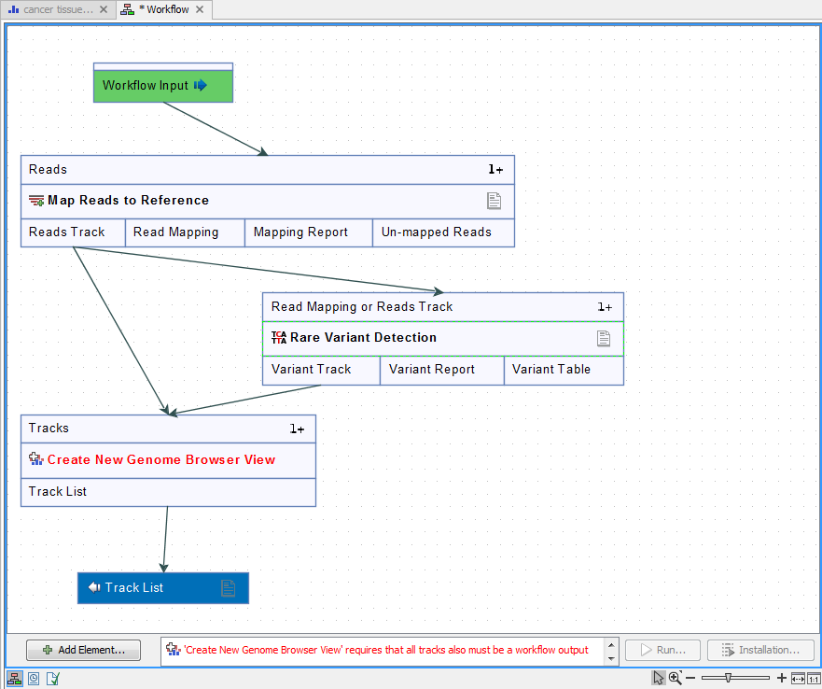822x689 pixels.
Task: Click the validation checkmark document icon
Action: pos(53,678)
